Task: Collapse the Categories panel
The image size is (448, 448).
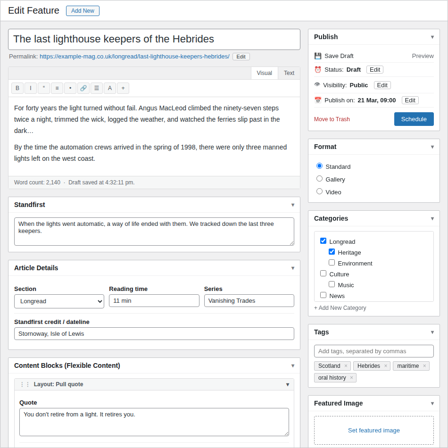Action: tap(432, 218)
